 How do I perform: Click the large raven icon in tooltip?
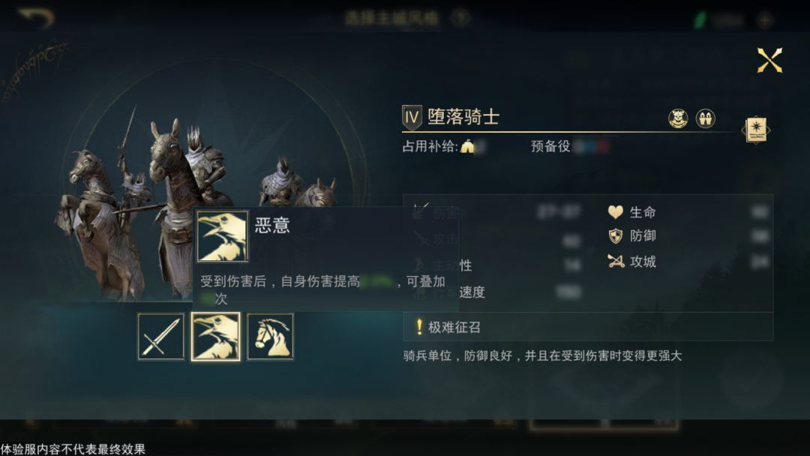(x=223, y=236)
